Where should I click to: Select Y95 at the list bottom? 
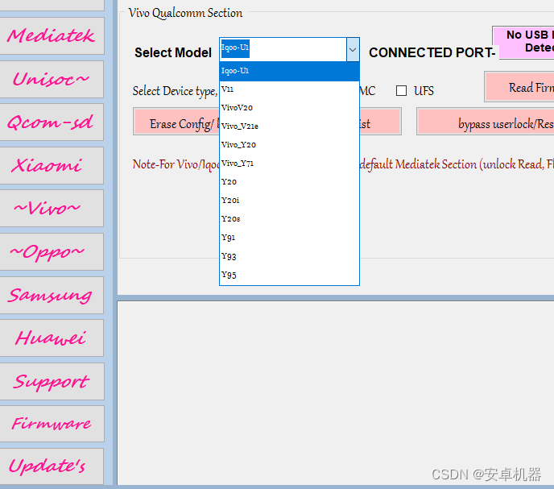click(289, 275)
